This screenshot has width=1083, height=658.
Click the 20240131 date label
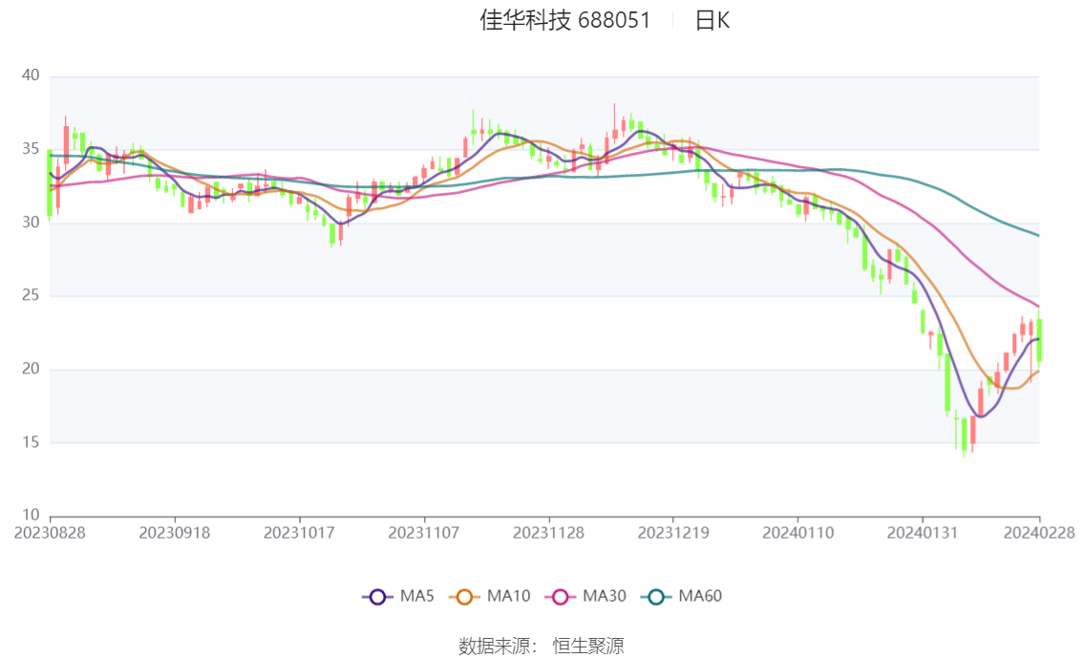click(923, 533)
